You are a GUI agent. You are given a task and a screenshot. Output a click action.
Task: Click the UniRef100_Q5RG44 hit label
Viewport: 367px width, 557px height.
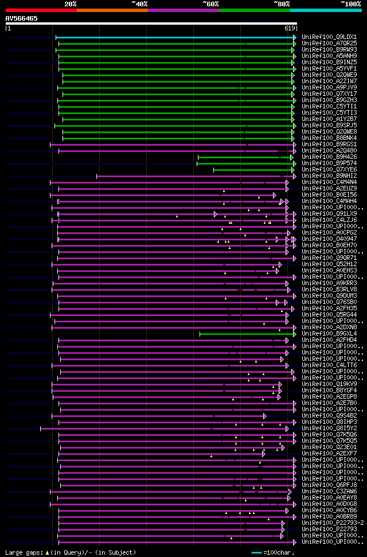coord(329,315)
